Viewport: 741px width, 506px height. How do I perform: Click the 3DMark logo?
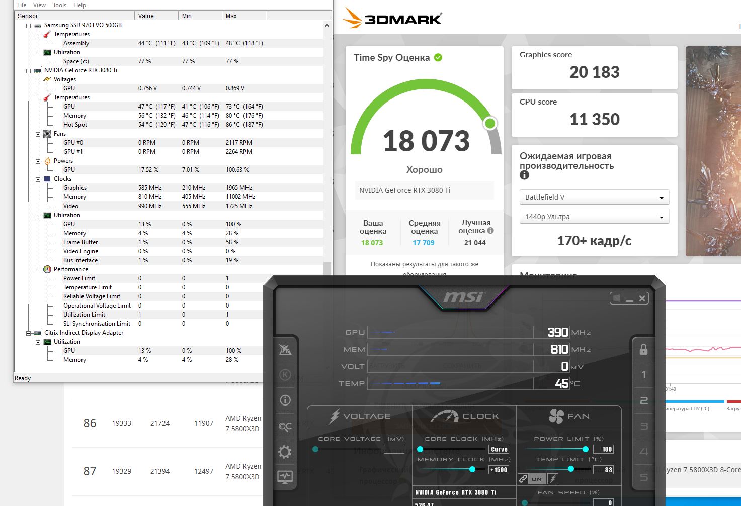392,18
